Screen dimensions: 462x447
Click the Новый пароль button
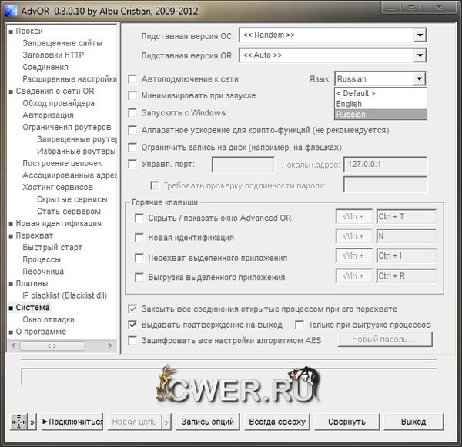[x=385, y=339]
